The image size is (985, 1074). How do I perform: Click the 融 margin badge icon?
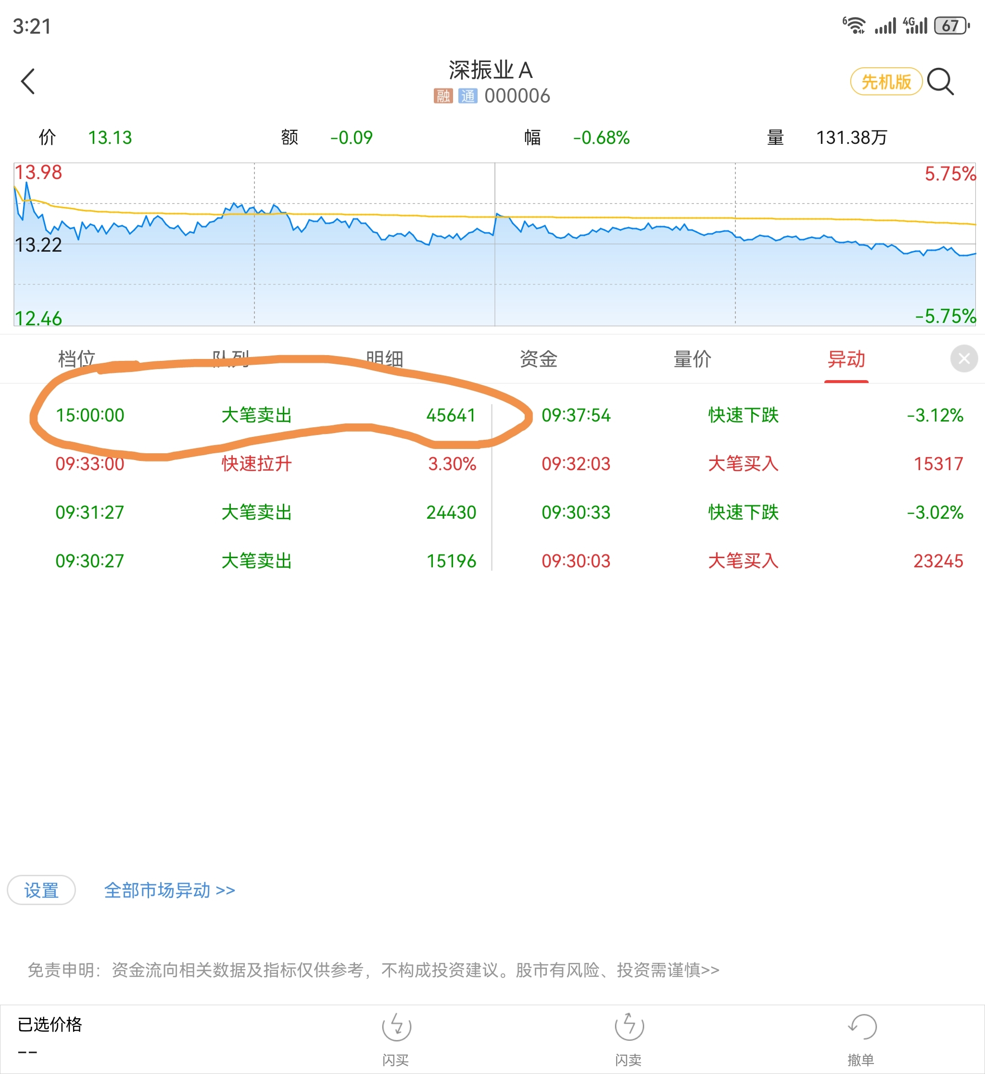(x=443, y=96)
